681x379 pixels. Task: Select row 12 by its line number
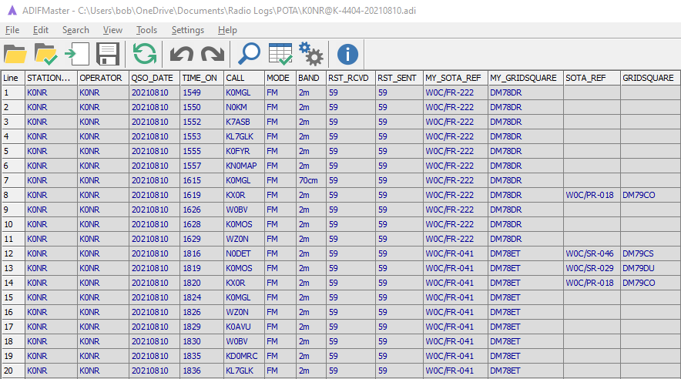[x=12, y=253]
